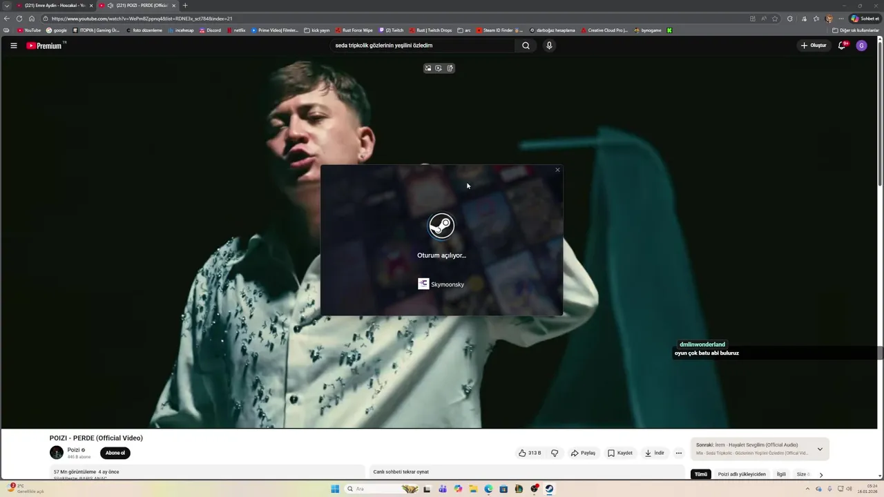
Task: Click the Steam logo in the sign-in window
Action: tap(441, 226)
